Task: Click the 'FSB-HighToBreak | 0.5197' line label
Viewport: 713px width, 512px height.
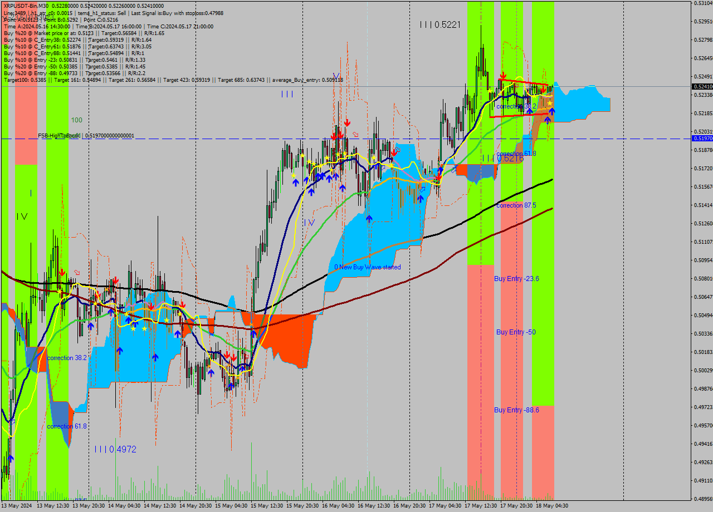Action: click(86, 135)
